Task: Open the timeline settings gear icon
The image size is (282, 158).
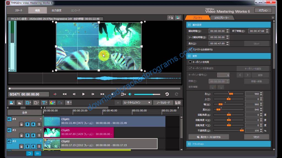Action: click(x=178, y=103)
